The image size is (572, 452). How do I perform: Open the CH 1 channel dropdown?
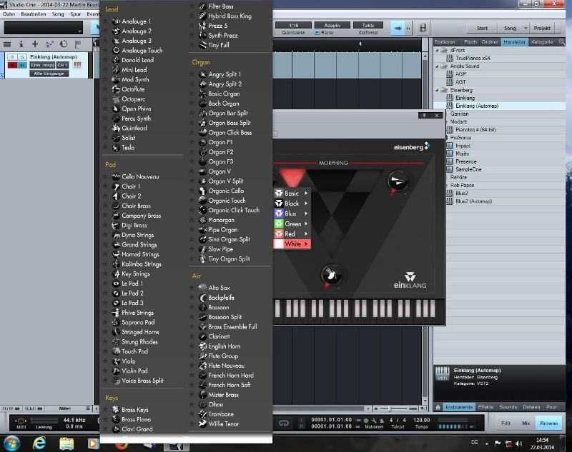coord(62,65)
